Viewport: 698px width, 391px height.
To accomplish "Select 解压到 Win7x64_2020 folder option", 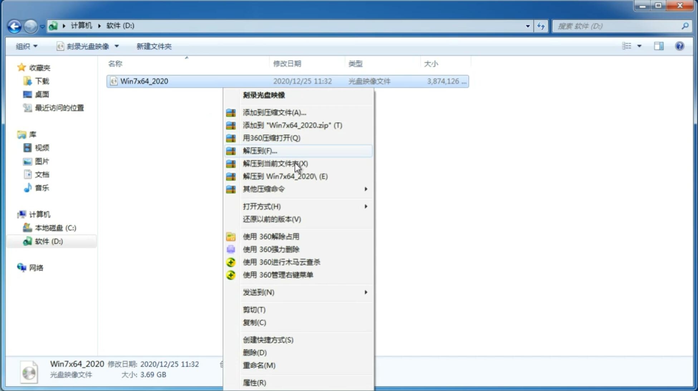I will 285,176.
